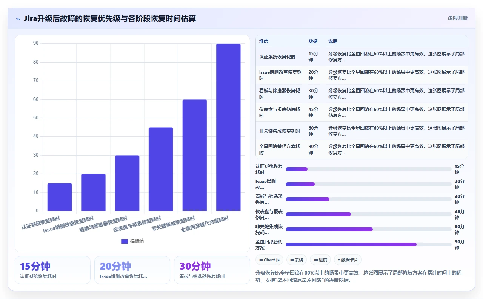Open the 20分钟 data card

(x=132, y=270)
